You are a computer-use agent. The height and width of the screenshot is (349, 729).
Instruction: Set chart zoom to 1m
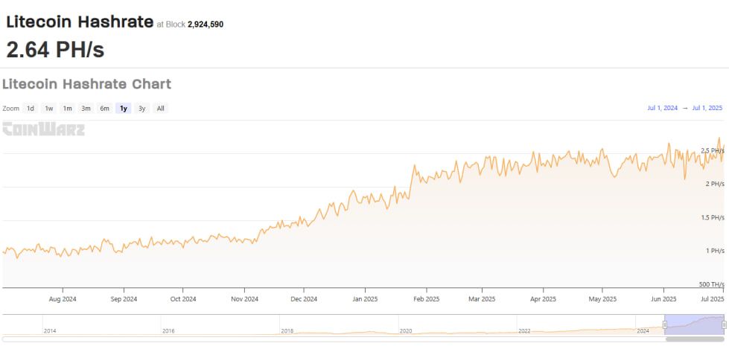click(68, 109)
